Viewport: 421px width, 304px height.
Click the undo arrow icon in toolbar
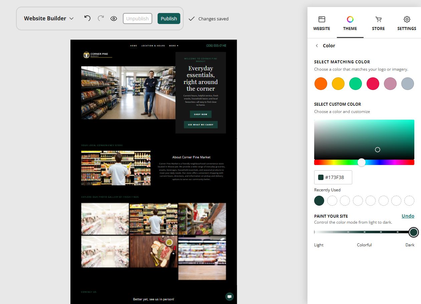tap(87, 18)
